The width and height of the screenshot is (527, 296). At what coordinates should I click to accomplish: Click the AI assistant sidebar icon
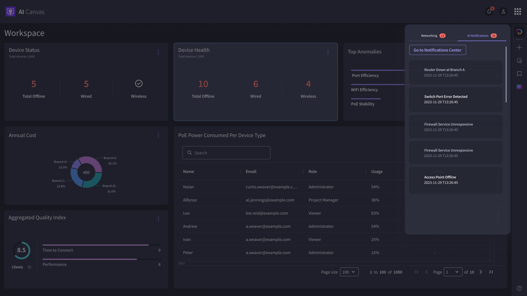[519, 32]
